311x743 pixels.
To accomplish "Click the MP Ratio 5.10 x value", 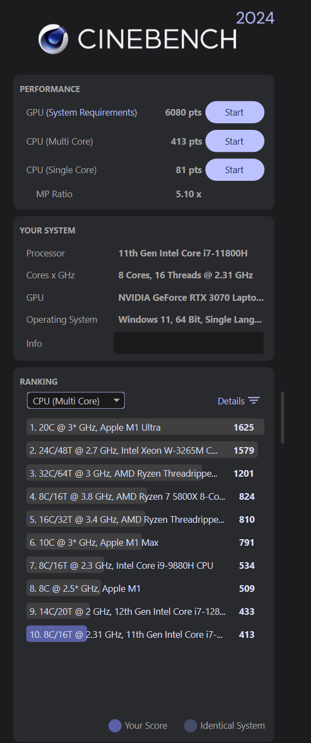I will (x=188, y=194).
